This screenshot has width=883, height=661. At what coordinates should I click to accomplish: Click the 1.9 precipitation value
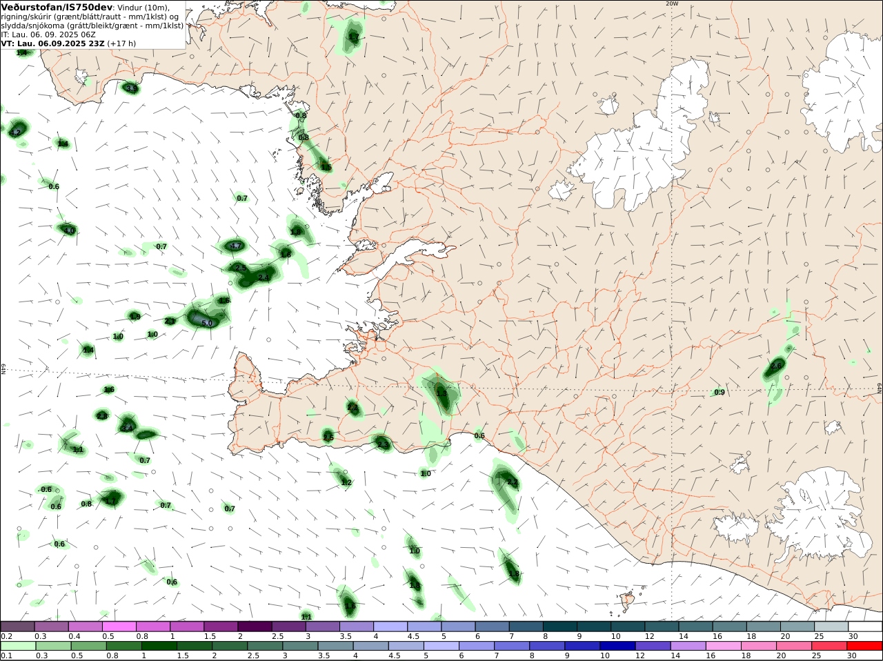(135, 317)
